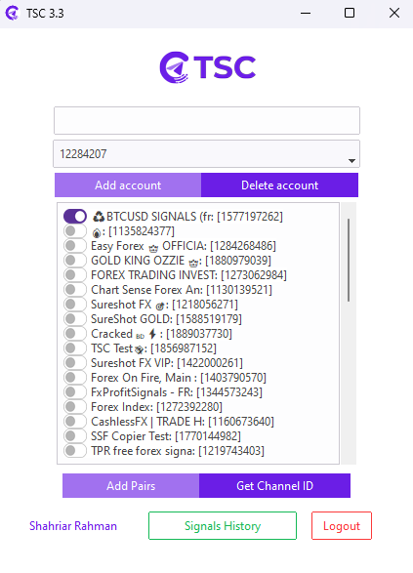This screenshot has width=413, height=573.
Task: Click the channel list scrollbar thumb
Action: coord(349,260)
